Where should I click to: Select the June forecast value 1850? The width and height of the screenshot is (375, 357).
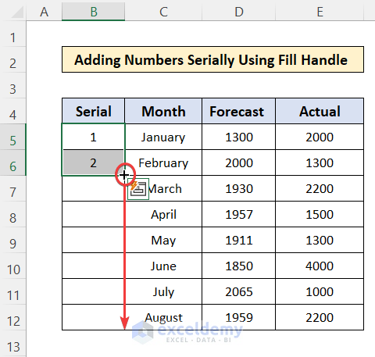238,266
